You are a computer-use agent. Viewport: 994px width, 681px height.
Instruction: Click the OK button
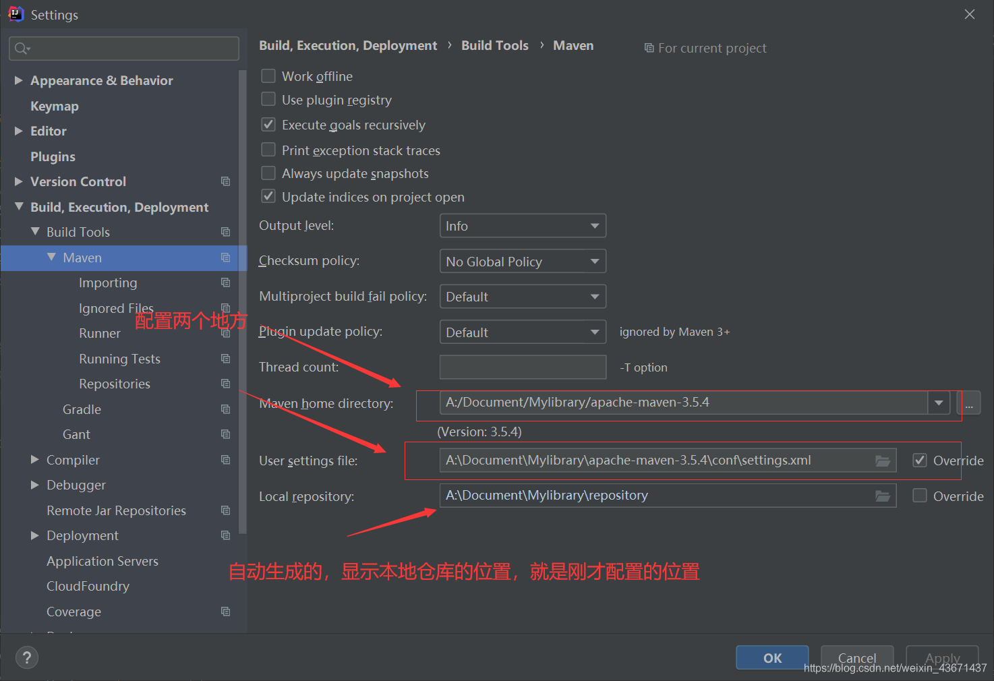[772, 658]
